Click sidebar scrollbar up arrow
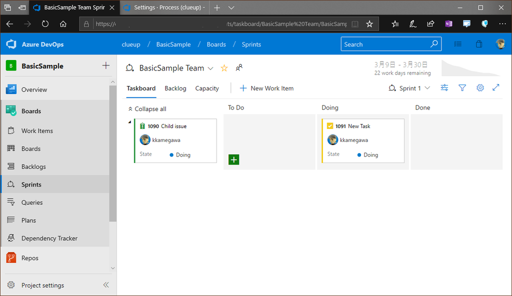 click(x=112, y=81)
